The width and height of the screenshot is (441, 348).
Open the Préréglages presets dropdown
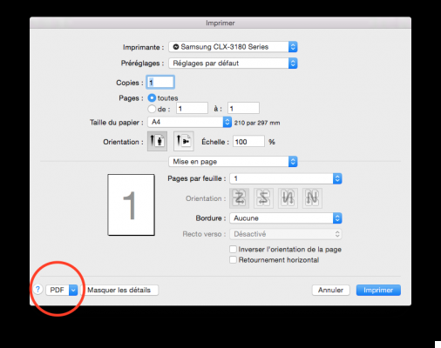(233, 64)
